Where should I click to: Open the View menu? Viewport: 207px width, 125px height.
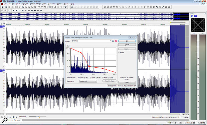point(13,4)
